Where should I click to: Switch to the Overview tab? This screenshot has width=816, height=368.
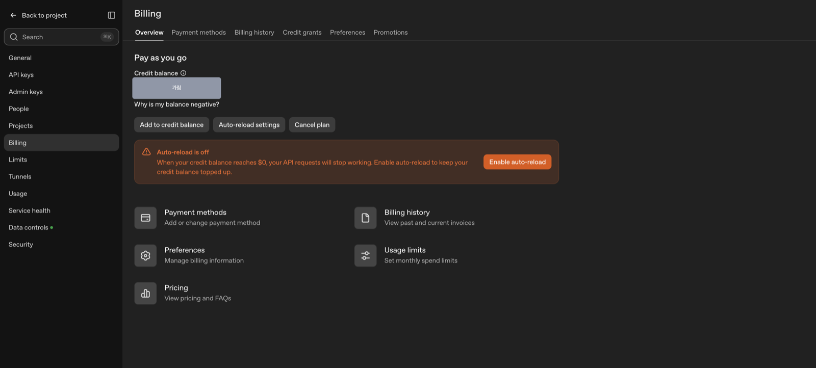(149, 32)
